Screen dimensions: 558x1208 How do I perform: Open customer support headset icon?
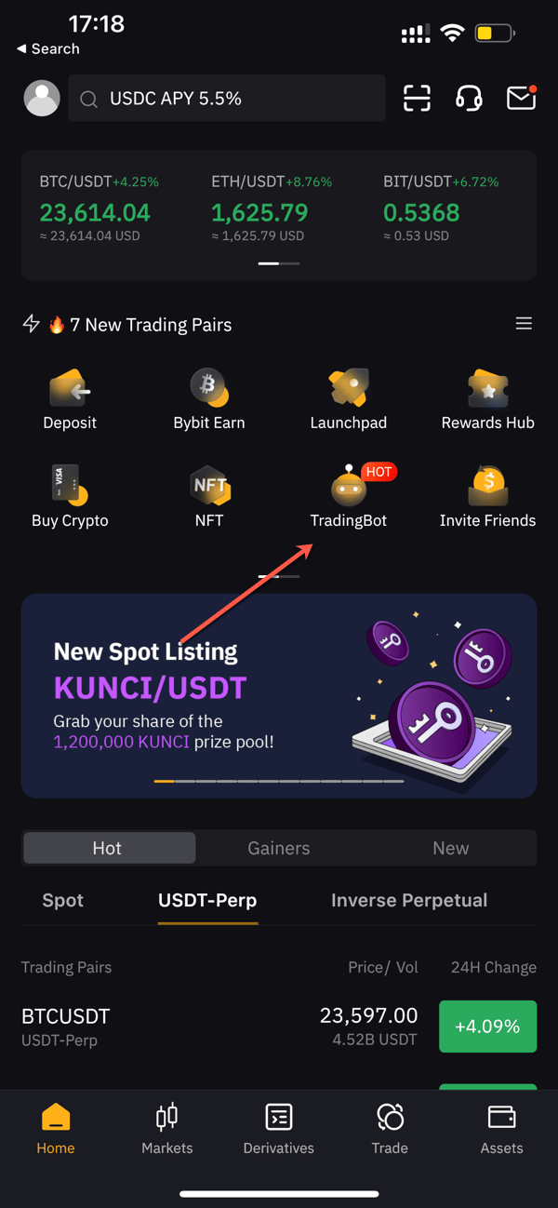tap(470, 98)
